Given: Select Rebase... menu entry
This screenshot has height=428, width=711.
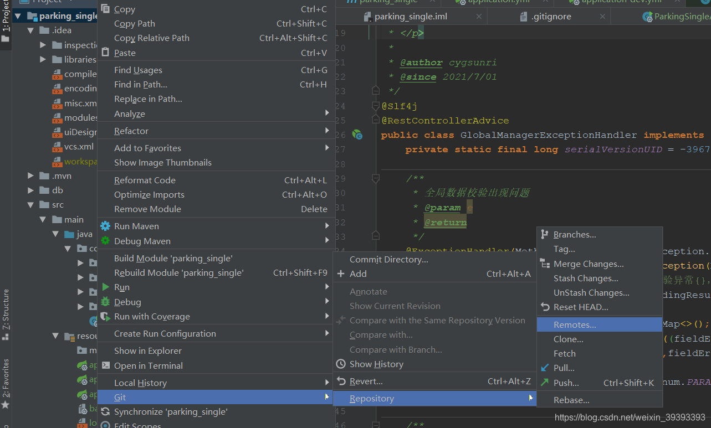Looking at the screenshot, I should click(600, 400).
